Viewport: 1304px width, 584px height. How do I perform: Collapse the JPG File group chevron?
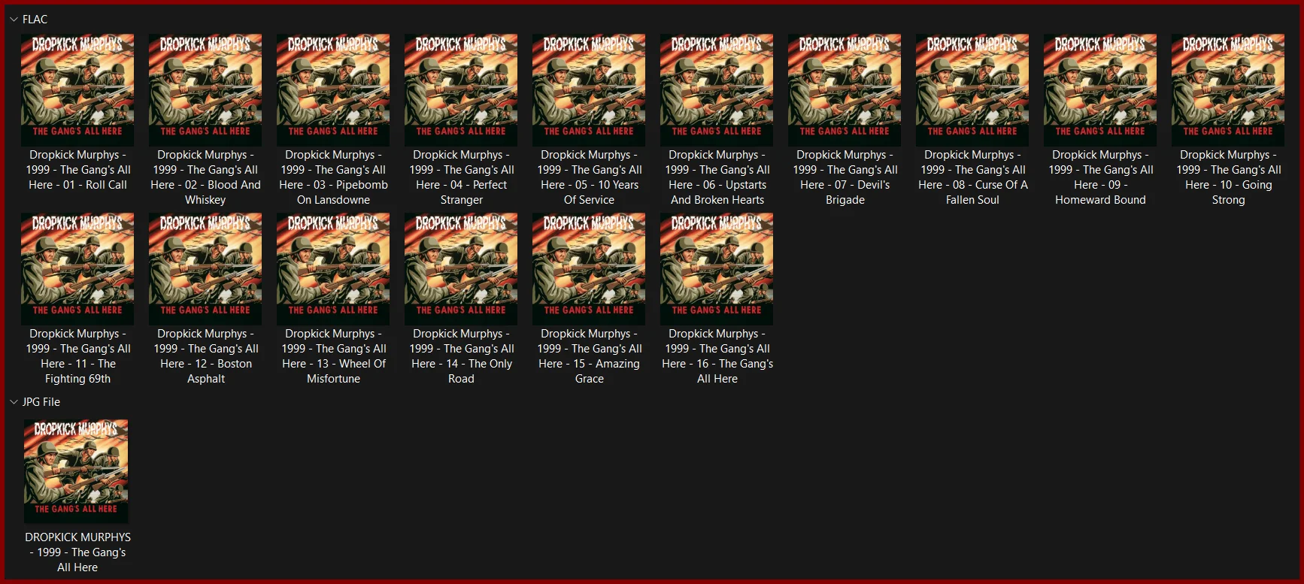tap(14, 402)
